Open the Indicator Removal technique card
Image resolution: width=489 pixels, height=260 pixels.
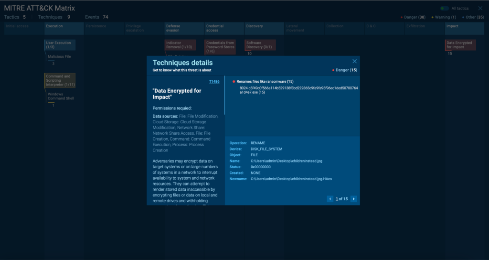pos(180,45)
